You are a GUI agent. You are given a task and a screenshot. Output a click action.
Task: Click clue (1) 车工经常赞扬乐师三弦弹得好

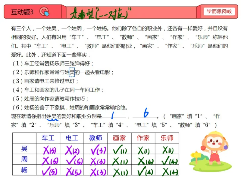coord(53,63)
